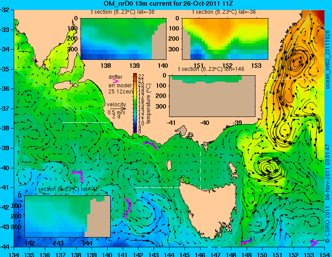This screenshot has height=257, width=332.
Task: Click King Island in western Bass Strait
Action: pyautogui.click(x=169, y=165)
